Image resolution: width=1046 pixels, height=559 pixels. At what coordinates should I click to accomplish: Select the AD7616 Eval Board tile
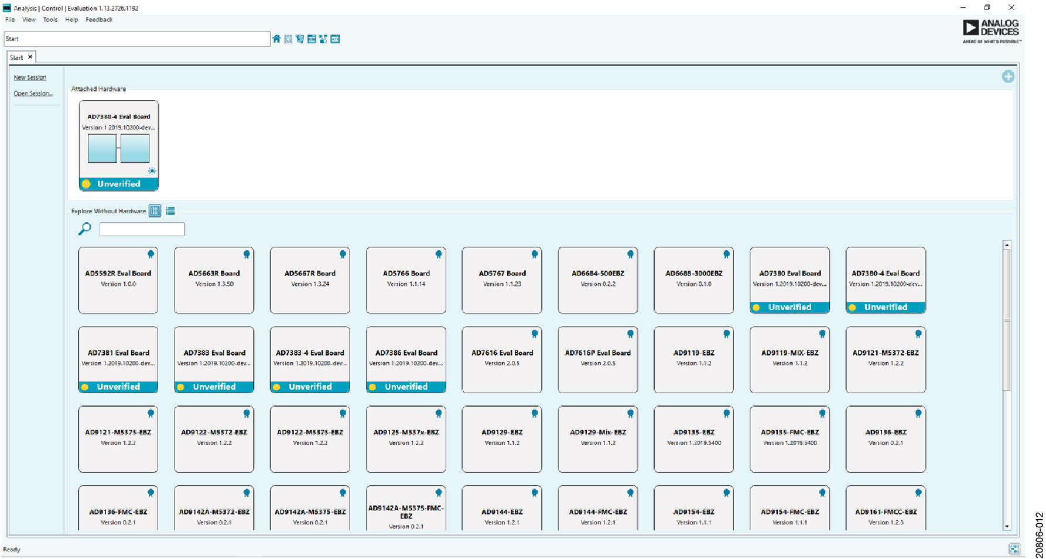[x=502, y=359]
